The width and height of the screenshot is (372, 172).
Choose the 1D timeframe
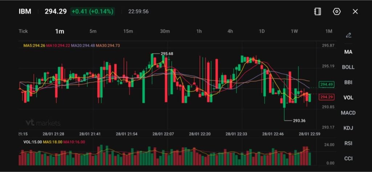[x=262, y=31]
